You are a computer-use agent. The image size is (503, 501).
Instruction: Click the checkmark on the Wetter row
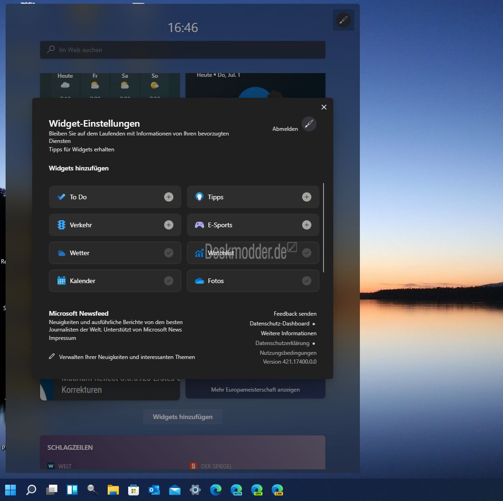pyautogui.click(x=169, y=253)
